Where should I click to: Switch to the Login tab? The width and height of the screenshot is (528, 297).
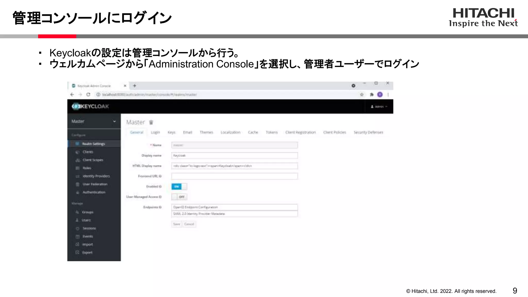(155, 132)
